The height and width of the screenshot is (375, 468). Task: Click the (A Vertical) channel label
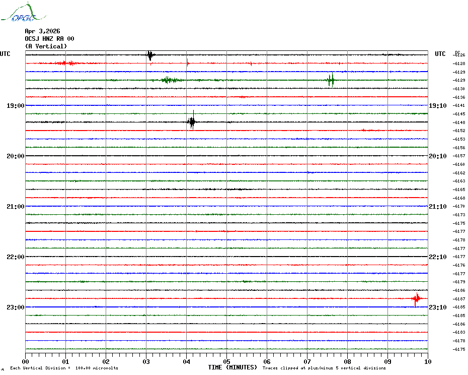(46, 46)
